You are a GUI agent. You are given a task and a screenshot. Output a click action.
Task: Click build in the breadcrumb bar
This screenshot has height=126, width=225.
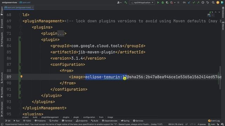(x=35, y=117)
